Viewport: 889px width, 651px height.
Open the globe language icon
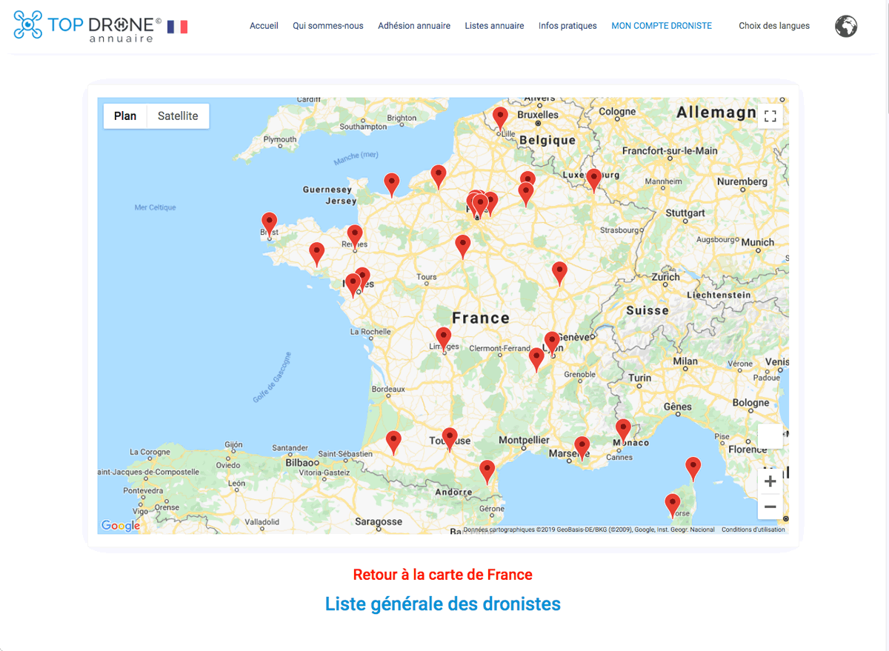click(x=845, y=25)
